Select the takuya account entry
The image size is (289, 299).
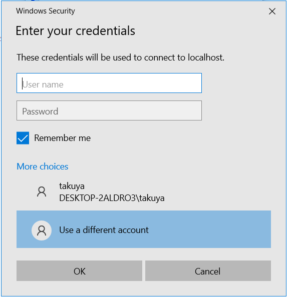click(144, 192)
